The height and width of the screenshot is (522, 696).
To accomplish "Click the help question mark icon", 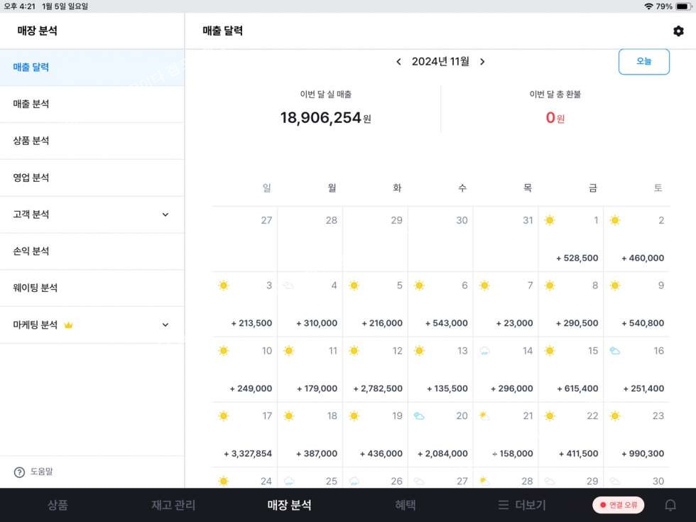I will (x=20, y=472).
